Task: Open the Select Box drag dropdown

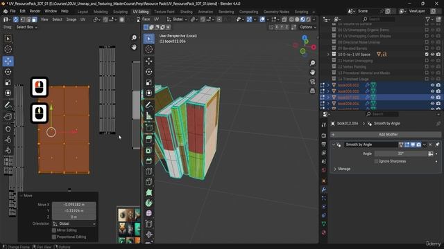Action: click(26, 27)
